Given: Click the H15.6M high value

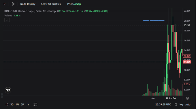Looking at the screenshot, I should [x=71, y=11].
